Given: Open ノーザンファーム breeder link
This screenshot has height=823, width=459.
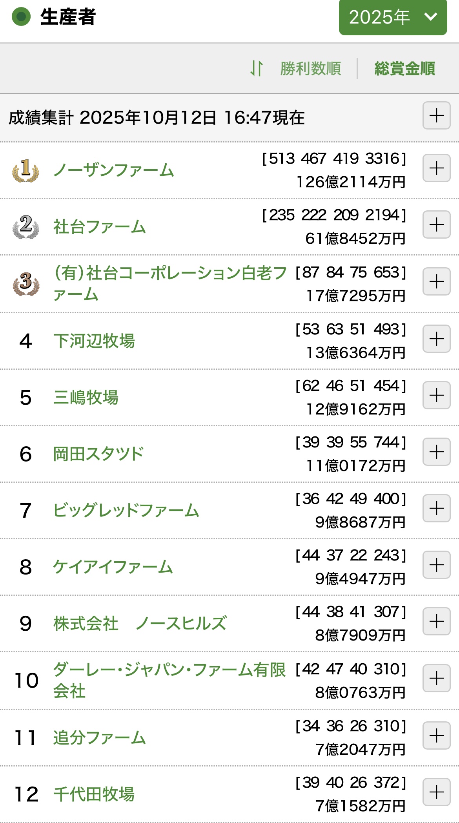Looking at the screenshot, I should (x=114, y=170).
